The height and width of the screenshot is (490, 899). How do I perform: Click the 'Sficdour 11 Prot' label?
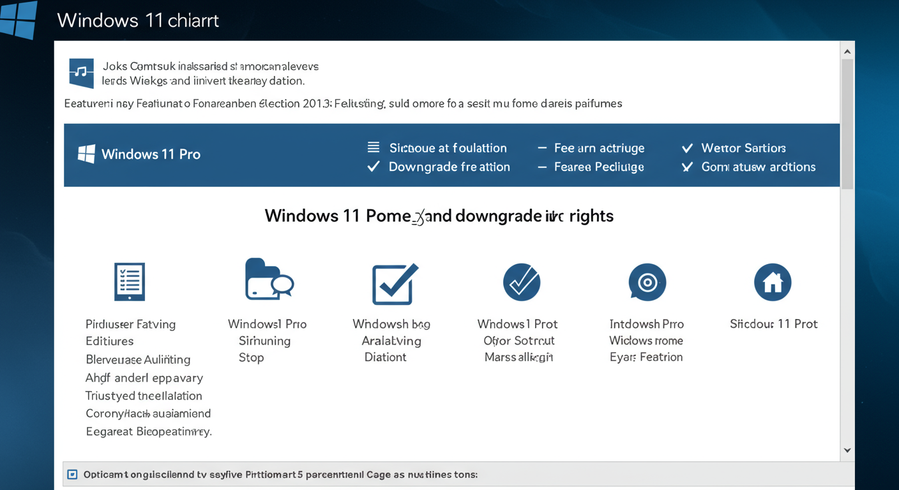(774, 324)
